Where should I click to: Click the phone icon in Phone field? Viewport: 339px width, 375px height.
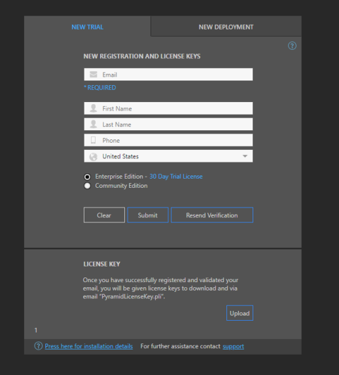click(x=94, y=140)
